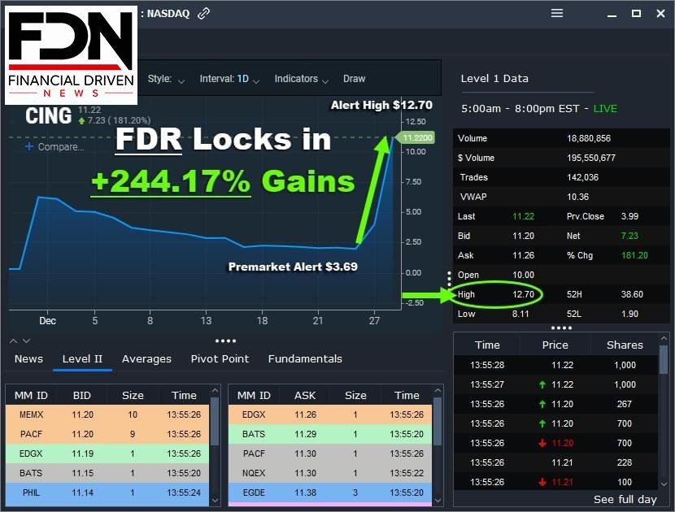Select the BATS 11.29 ask row
Image resolution: width=675 pixels, height=512 pixels.
(330, 434)
